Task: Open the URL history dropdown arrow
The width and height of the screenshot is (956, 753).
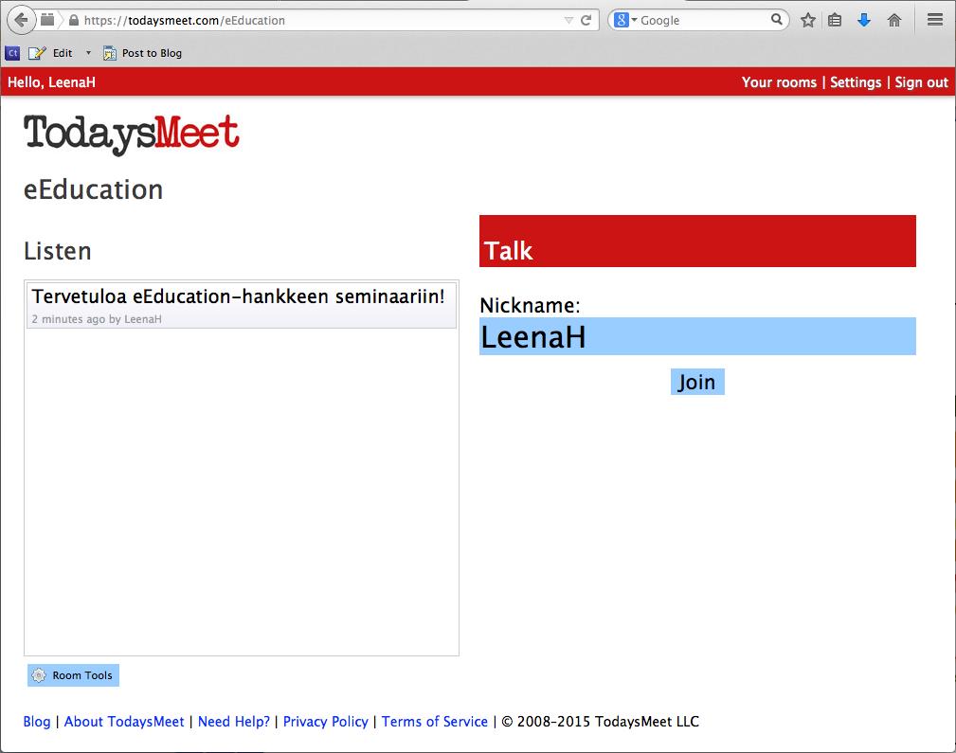Action: coord(568,20)
